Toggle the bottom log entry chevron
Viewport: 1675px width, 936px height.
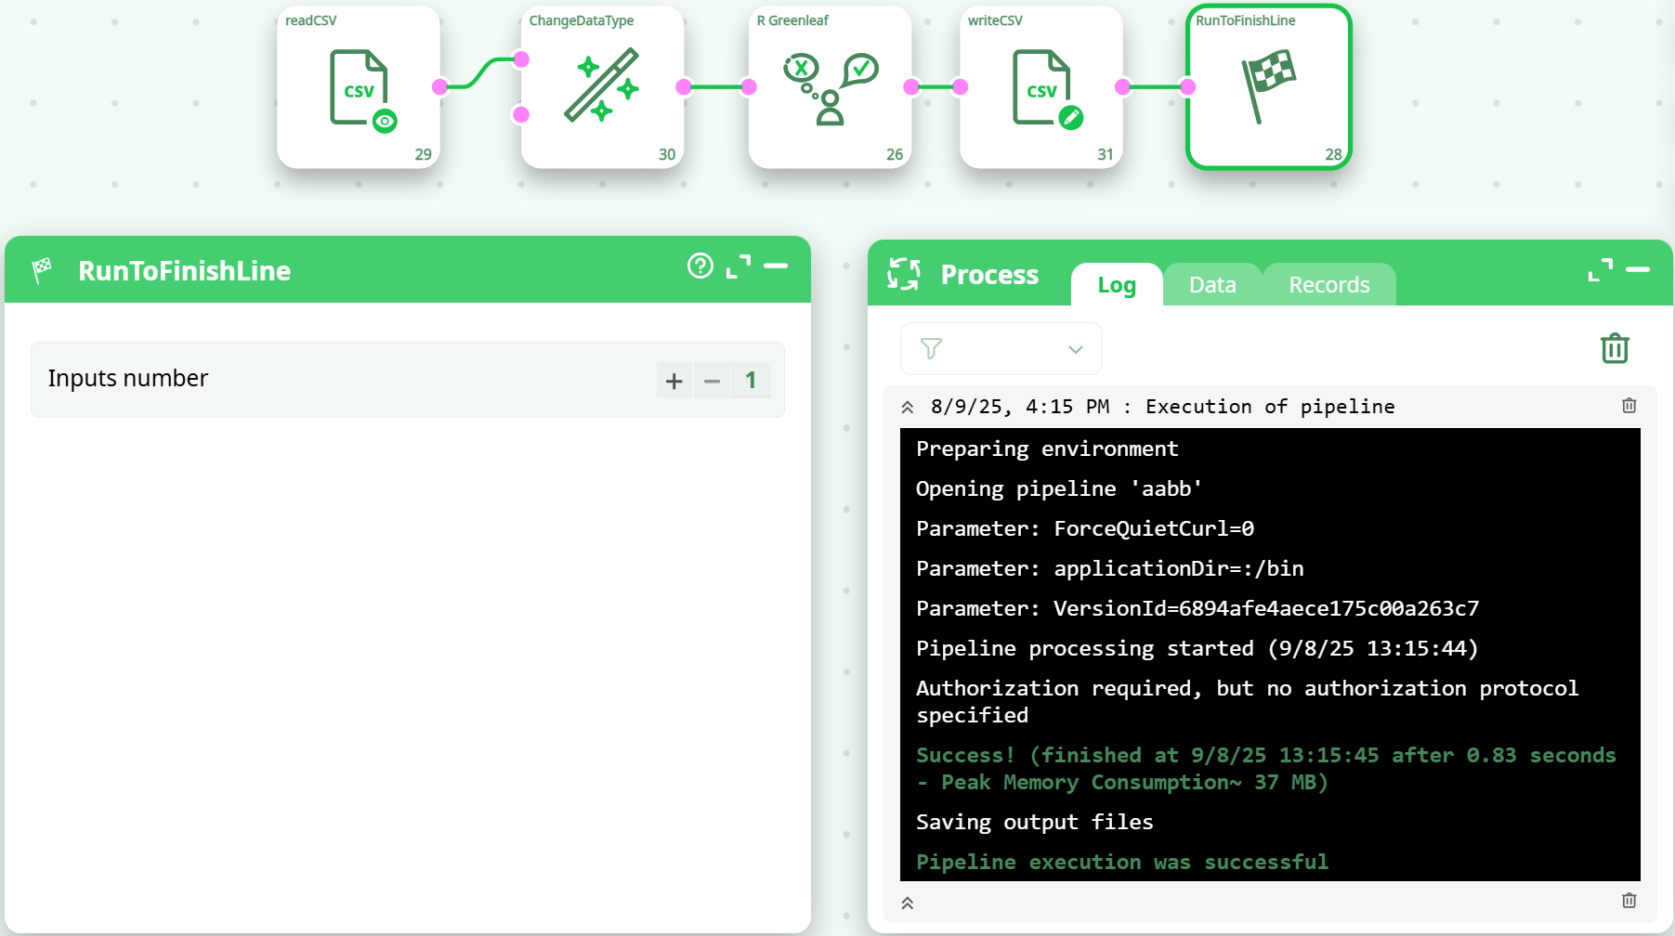tap(908, 903)
